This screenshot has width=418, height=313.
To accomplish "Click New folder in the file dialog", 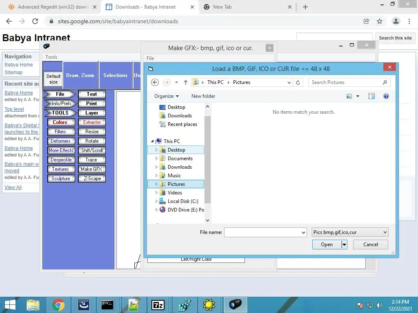I will click(203, 96).
